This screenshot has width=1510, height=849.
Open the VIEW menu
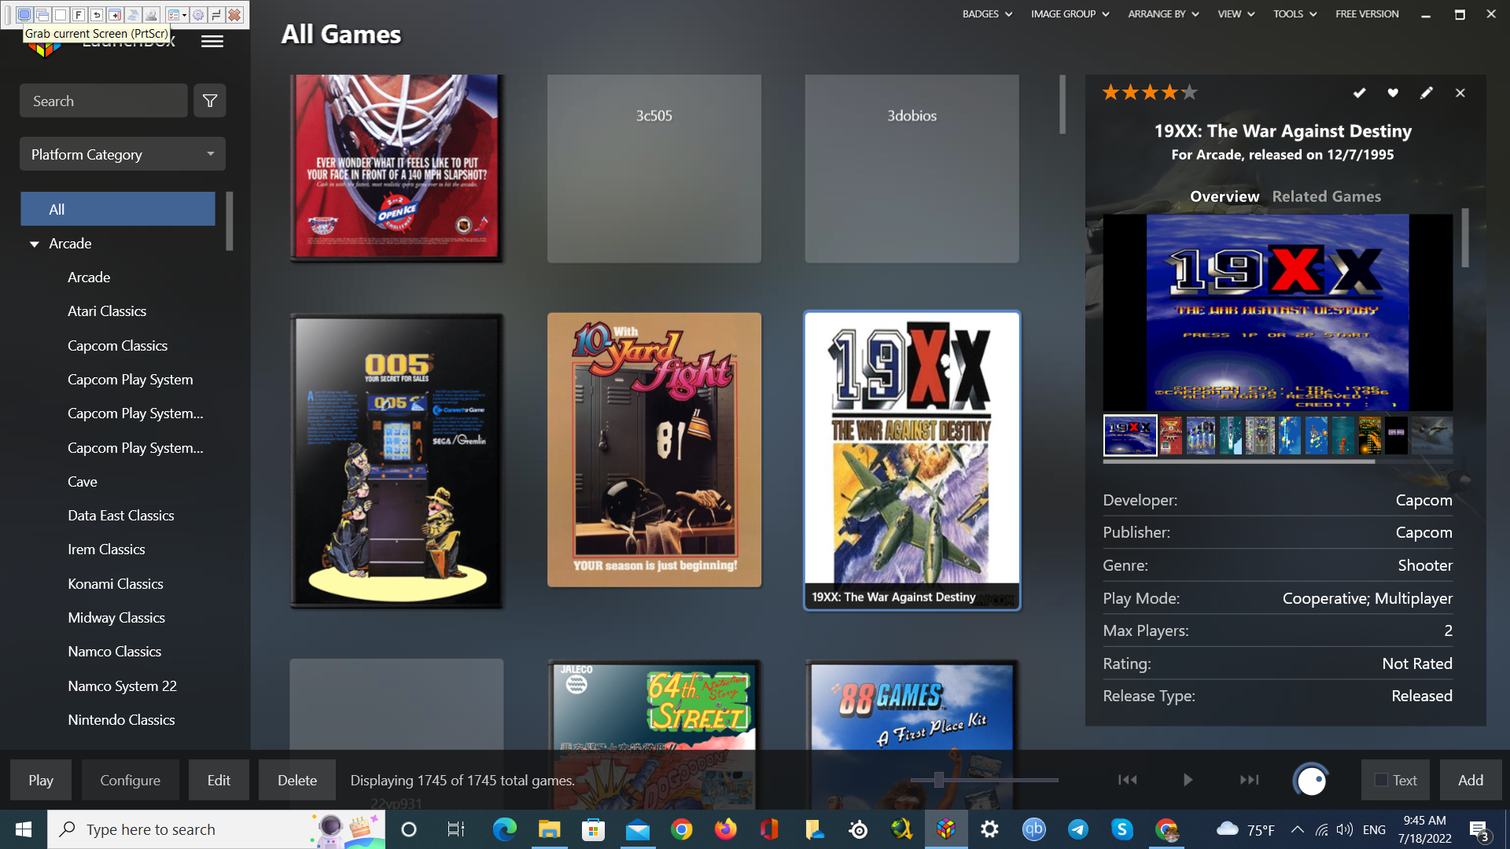tap(1236, 14)
